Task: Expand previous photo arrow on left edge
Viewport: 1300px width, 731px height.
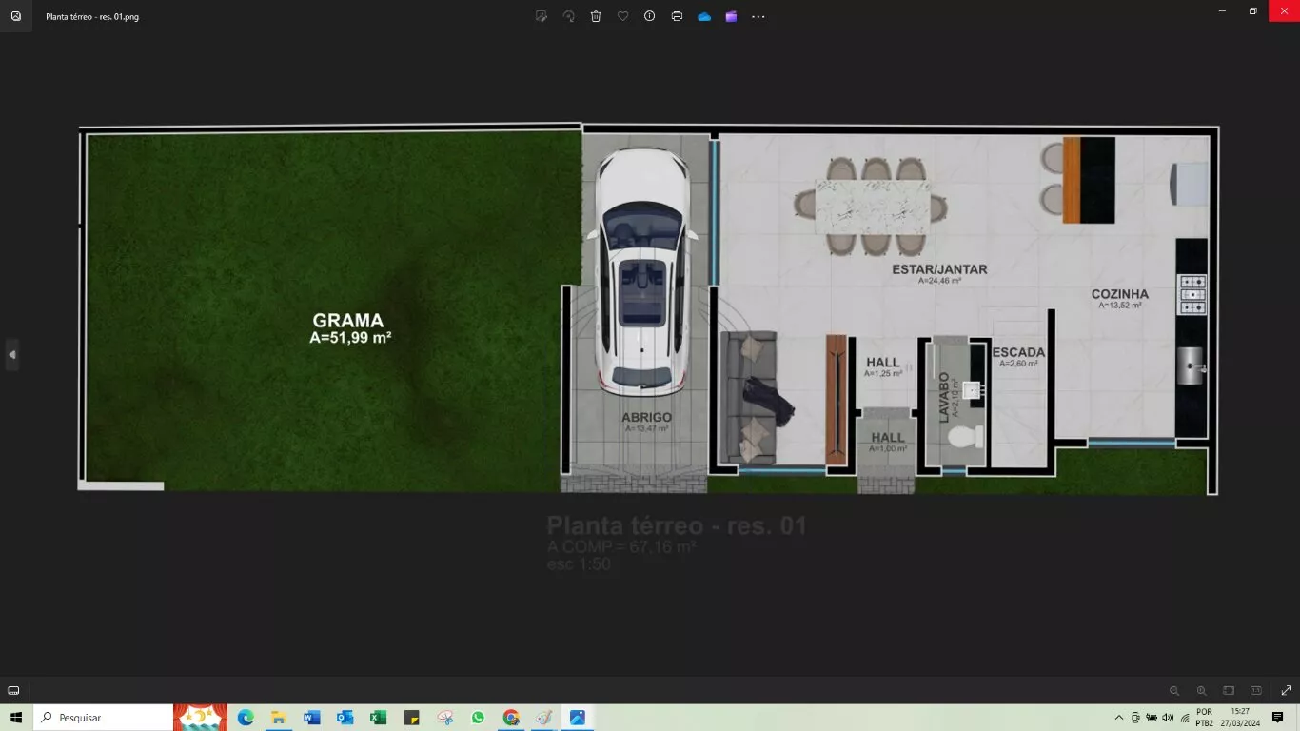Action: [x=11, y=354]
